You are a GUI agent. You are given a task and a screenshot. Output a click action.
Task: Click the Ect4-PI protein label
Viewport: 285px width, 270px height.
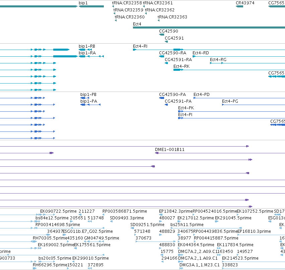185,114
